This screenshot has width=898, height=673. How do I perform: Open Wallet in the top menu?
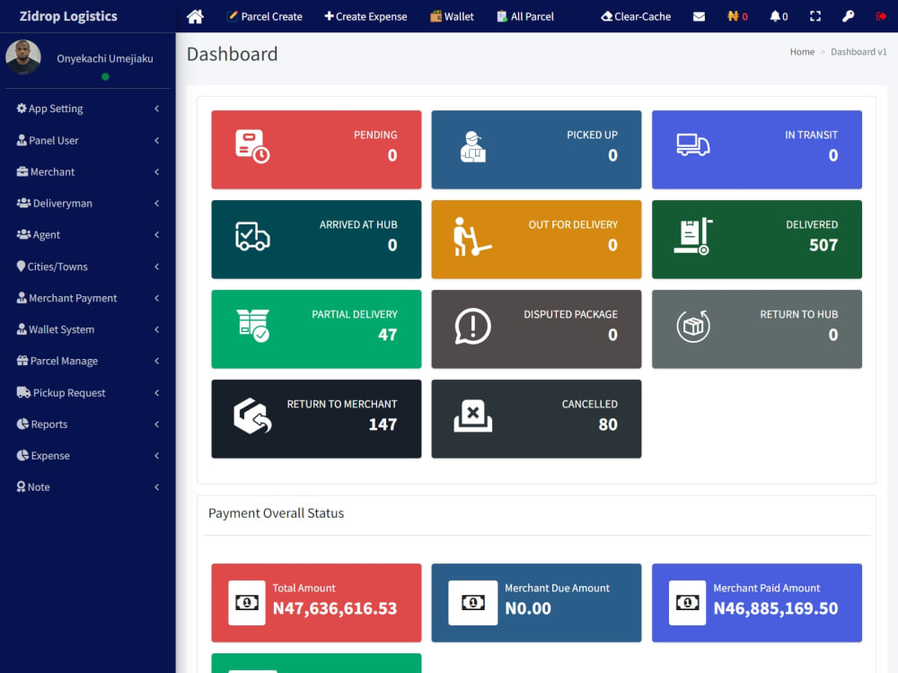452,16
